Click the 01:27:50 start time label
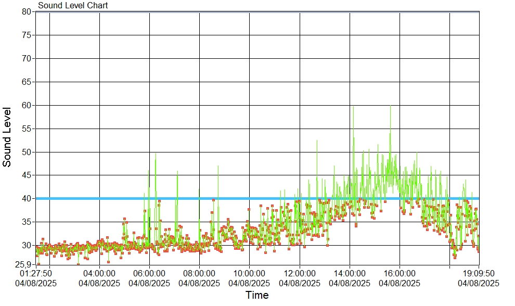 tap(35, 273)
